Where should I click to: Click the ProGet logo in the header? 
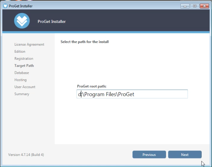[22, 21]
